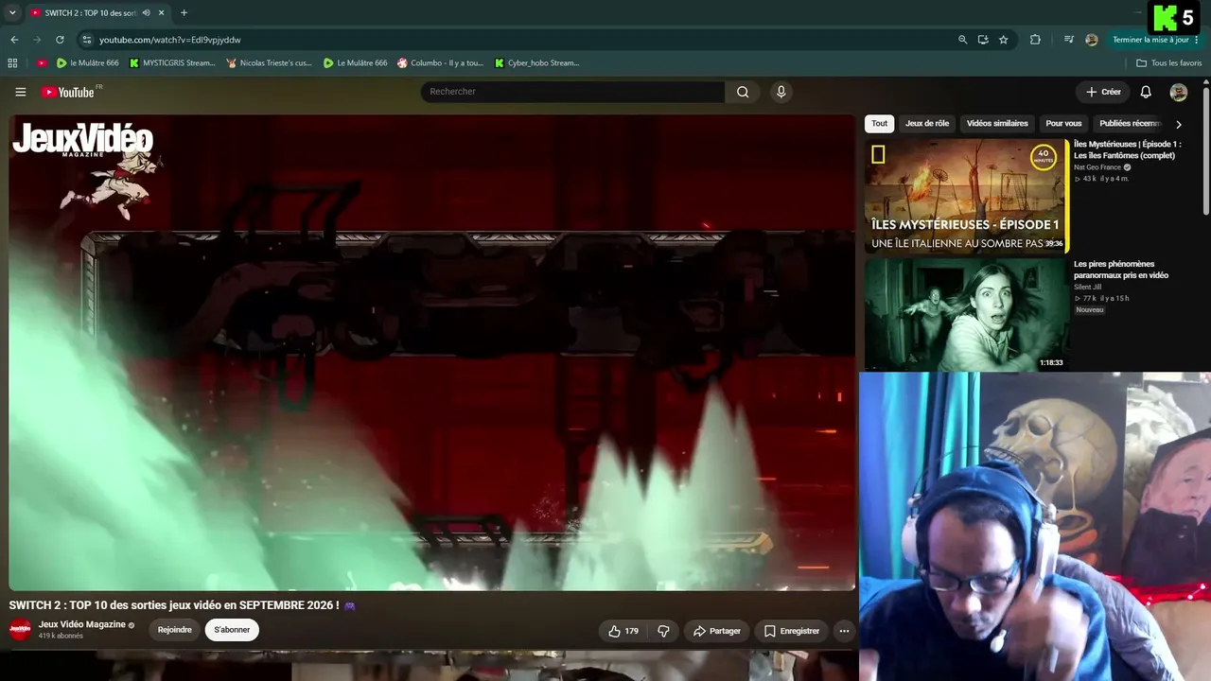
Task: Click the browser address bar URL
Action: click(x=170, y=40)
